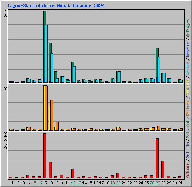This screenshot has height=187, width=192.
Task: Click the orange Rechner bar for day 7
Action: (x=46, y=108)
